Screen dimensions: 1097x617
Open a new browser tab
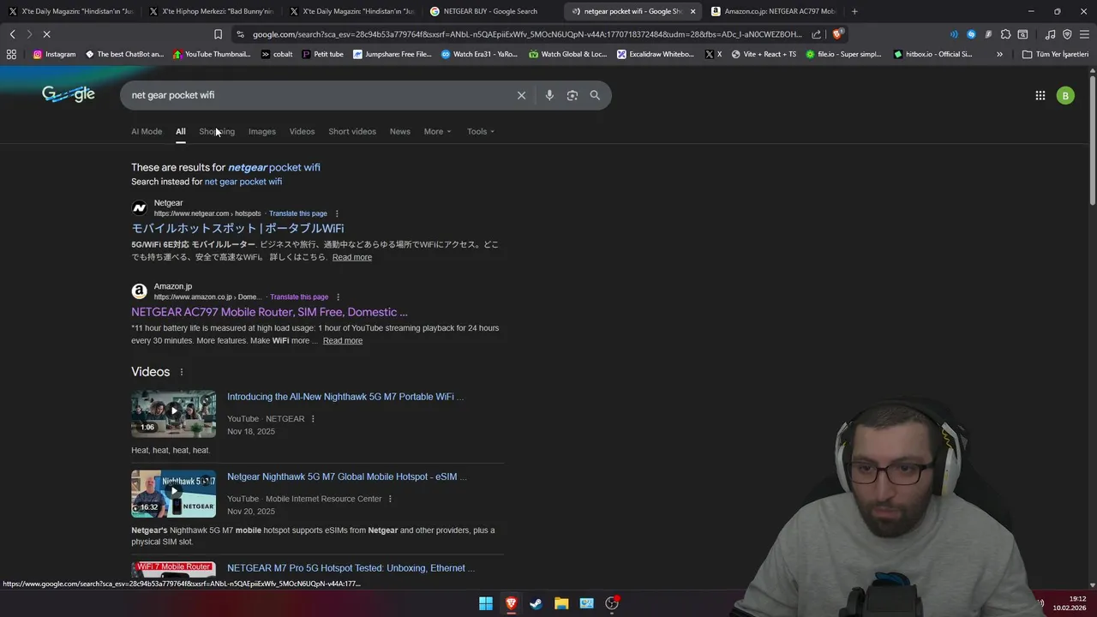coord(854,11)
